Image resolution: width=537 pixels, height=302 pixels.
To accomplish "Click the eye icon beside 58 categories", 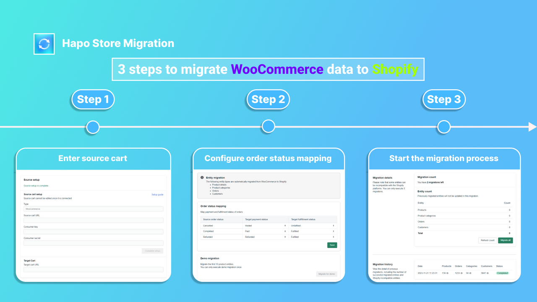I will pos(471,273).
